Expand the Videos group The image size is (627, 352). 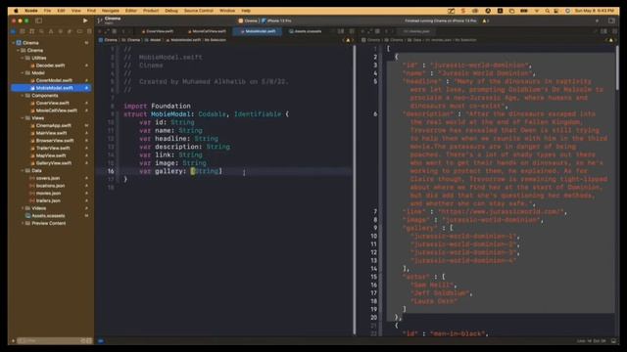23,208
